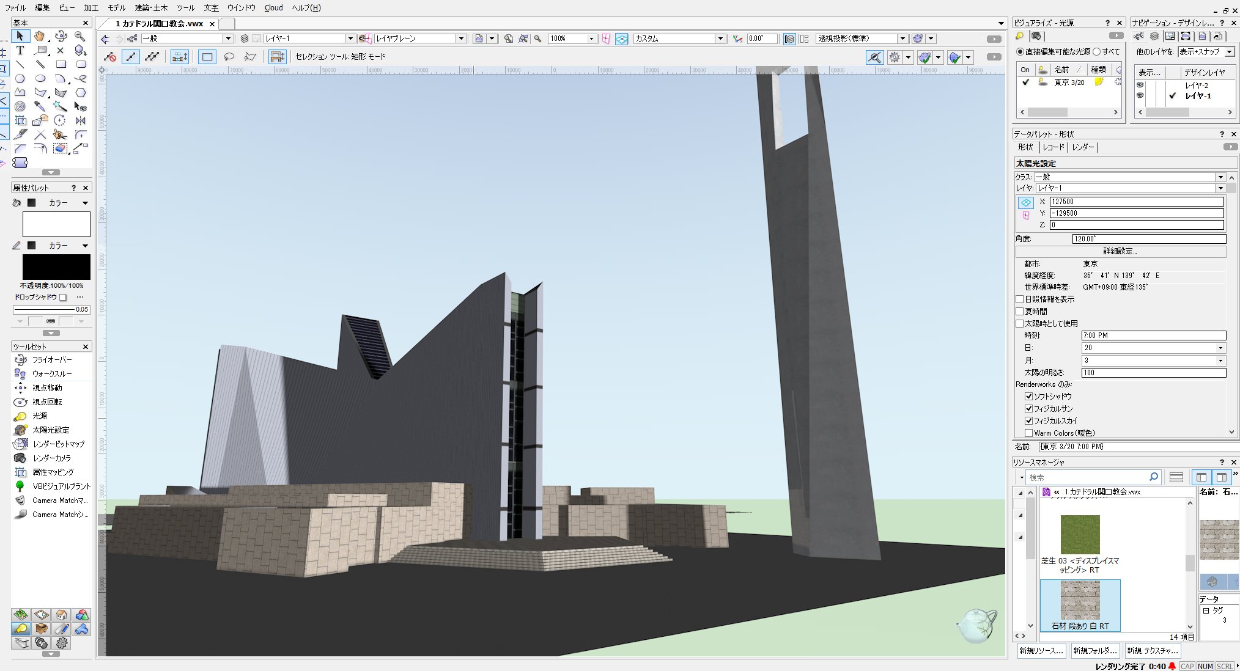Click the 詳細設定 button
1240x671 pixels.
1120,251
